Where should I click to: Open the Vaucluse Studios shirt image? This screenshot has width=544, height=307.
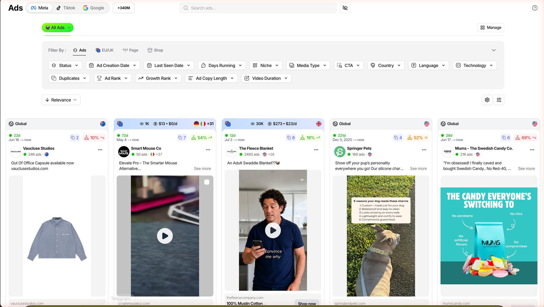click(57, 236)
